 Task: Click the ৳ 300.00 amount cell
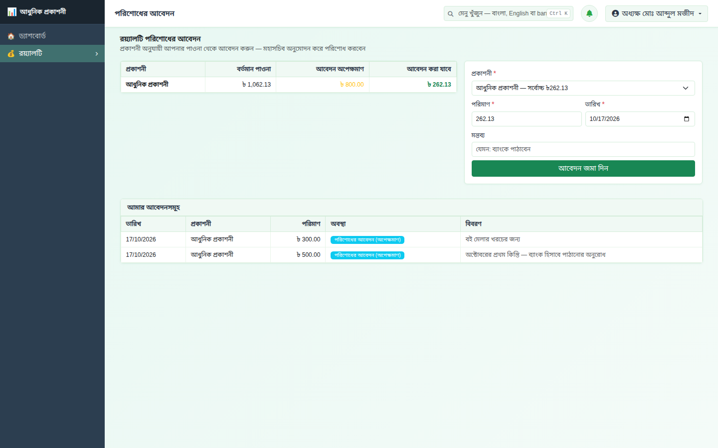pos(298,239)
